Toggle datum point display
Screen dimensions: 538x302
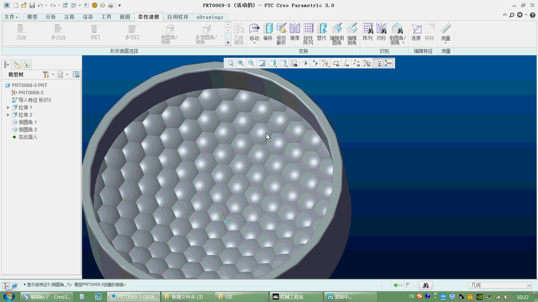coord(357,63)
